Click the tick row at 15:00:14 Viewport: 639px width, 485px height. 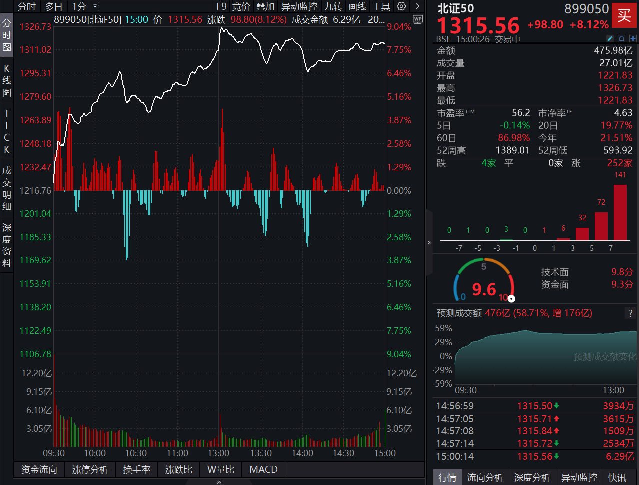(x=535, y=456)
